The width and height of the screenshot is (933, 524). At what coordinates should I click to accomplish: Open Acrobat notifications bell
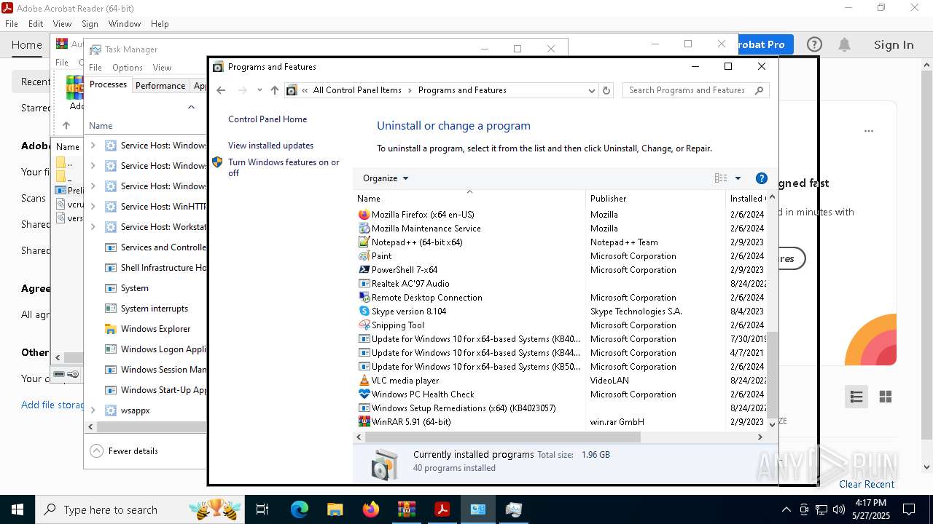pos(844,44)
